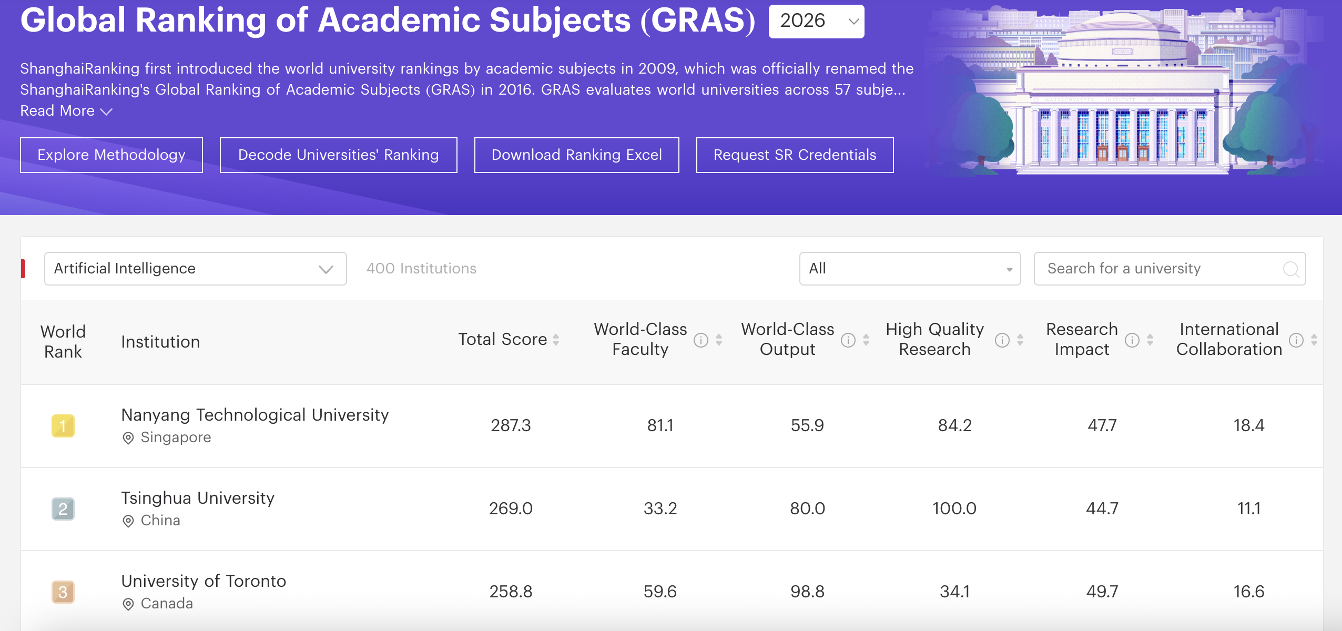
Task: Show info for International Collaboration
Action: point(1296,340)
